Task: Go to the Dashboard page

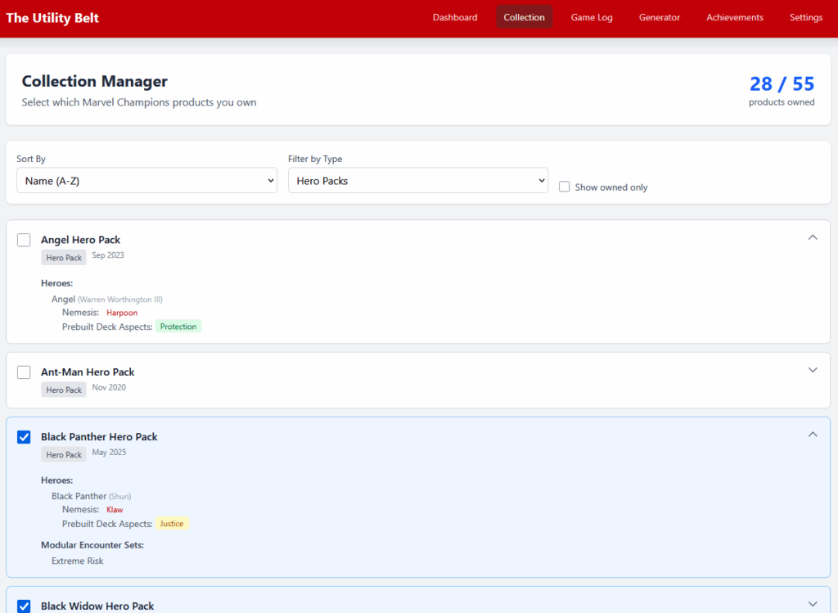Action: click(x=455, y=17)
